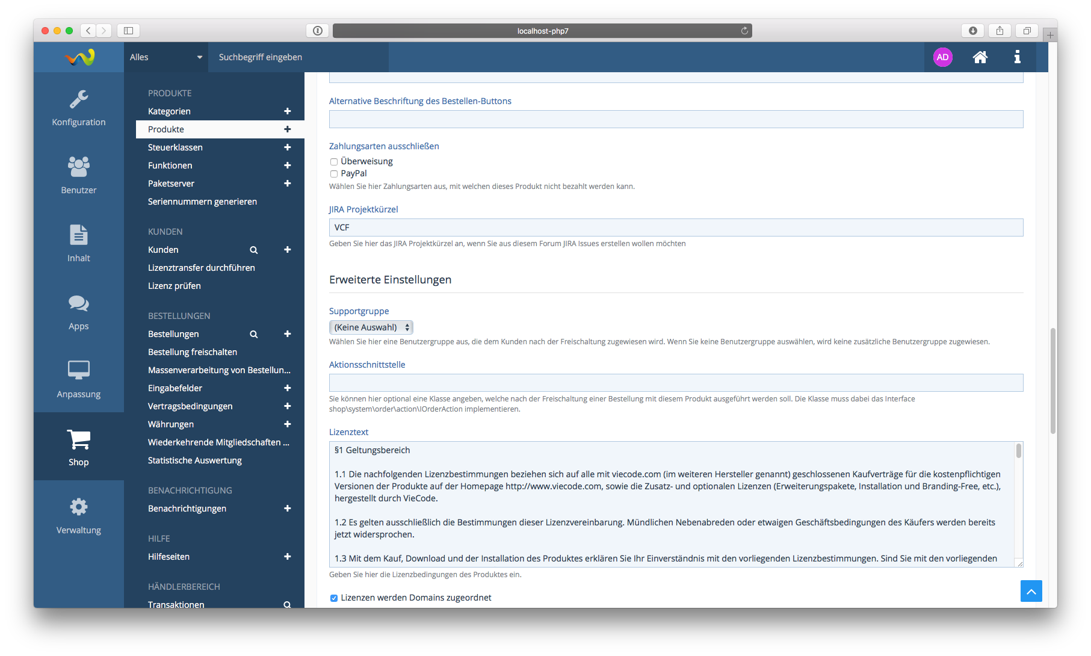This screenshot has width=1091, height=656.
Task: Click the JIRA Projektkürzel input field
Action: pyautogui.click(x=675, y=227)
